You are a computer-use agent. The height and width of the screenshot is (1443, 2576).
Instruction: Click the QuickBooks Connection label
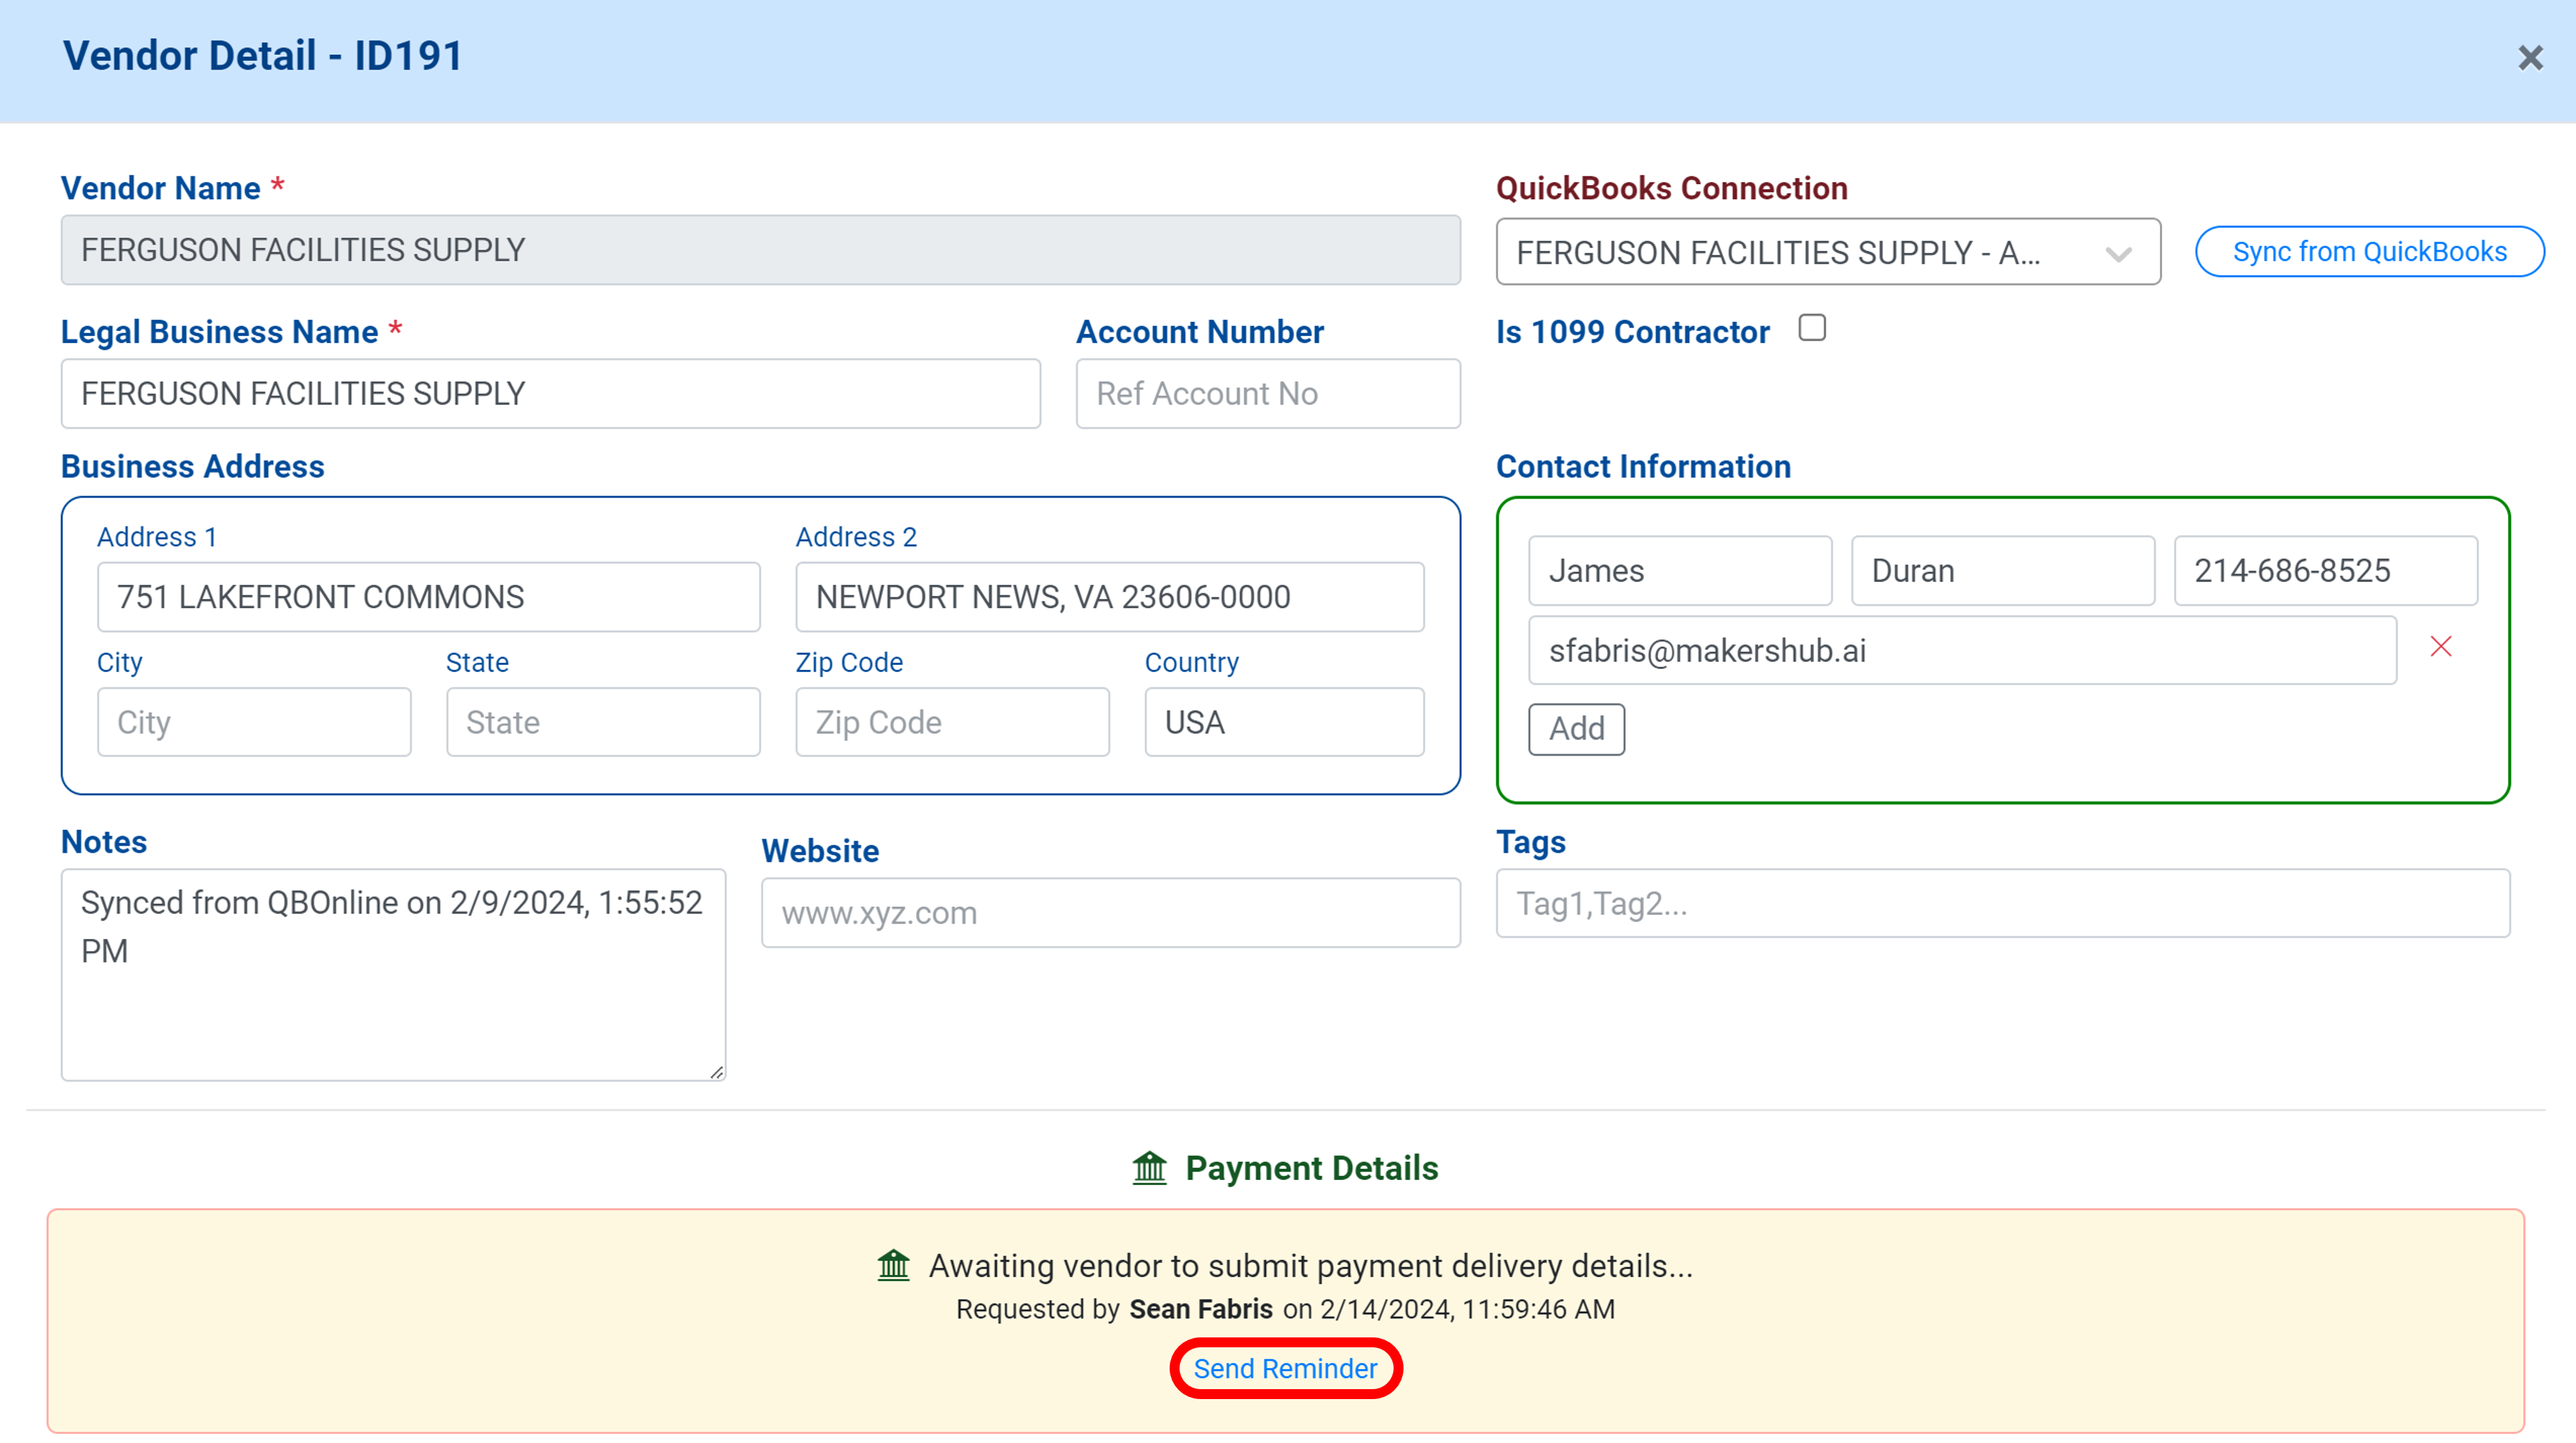(x=1671, y=188)
